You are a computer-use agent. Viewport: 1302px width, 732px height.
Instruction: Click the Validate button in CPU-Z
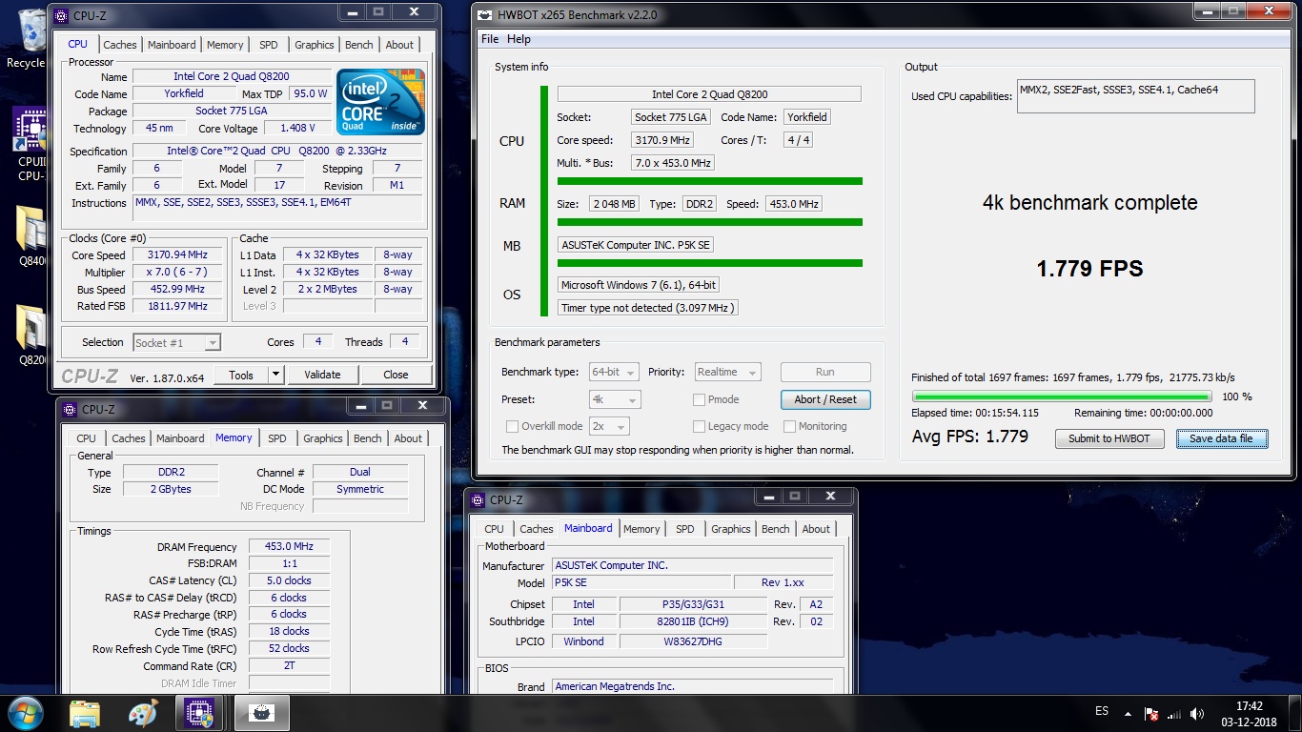coord(322,375)
